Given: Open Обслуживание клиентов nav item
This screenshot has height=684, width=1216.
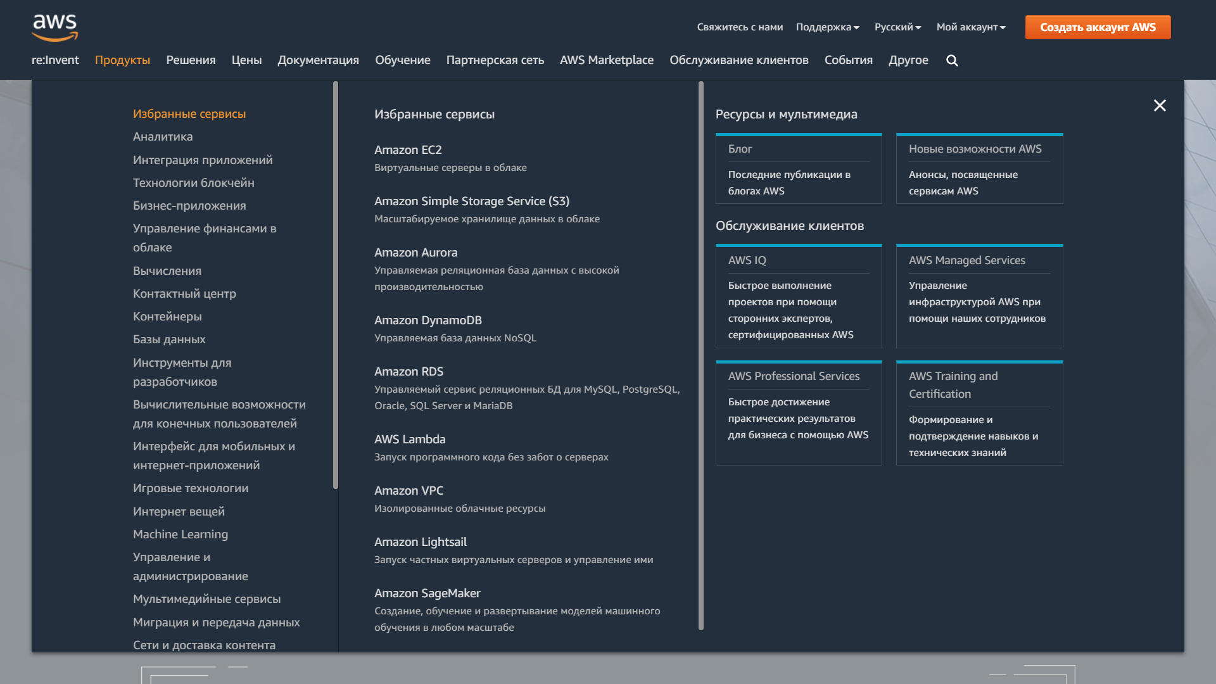Looking at the screenshot, I should pos(738,60).
